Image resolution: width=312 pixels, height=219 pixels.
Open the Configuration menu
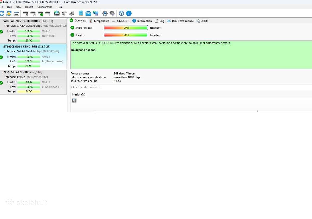45,7
